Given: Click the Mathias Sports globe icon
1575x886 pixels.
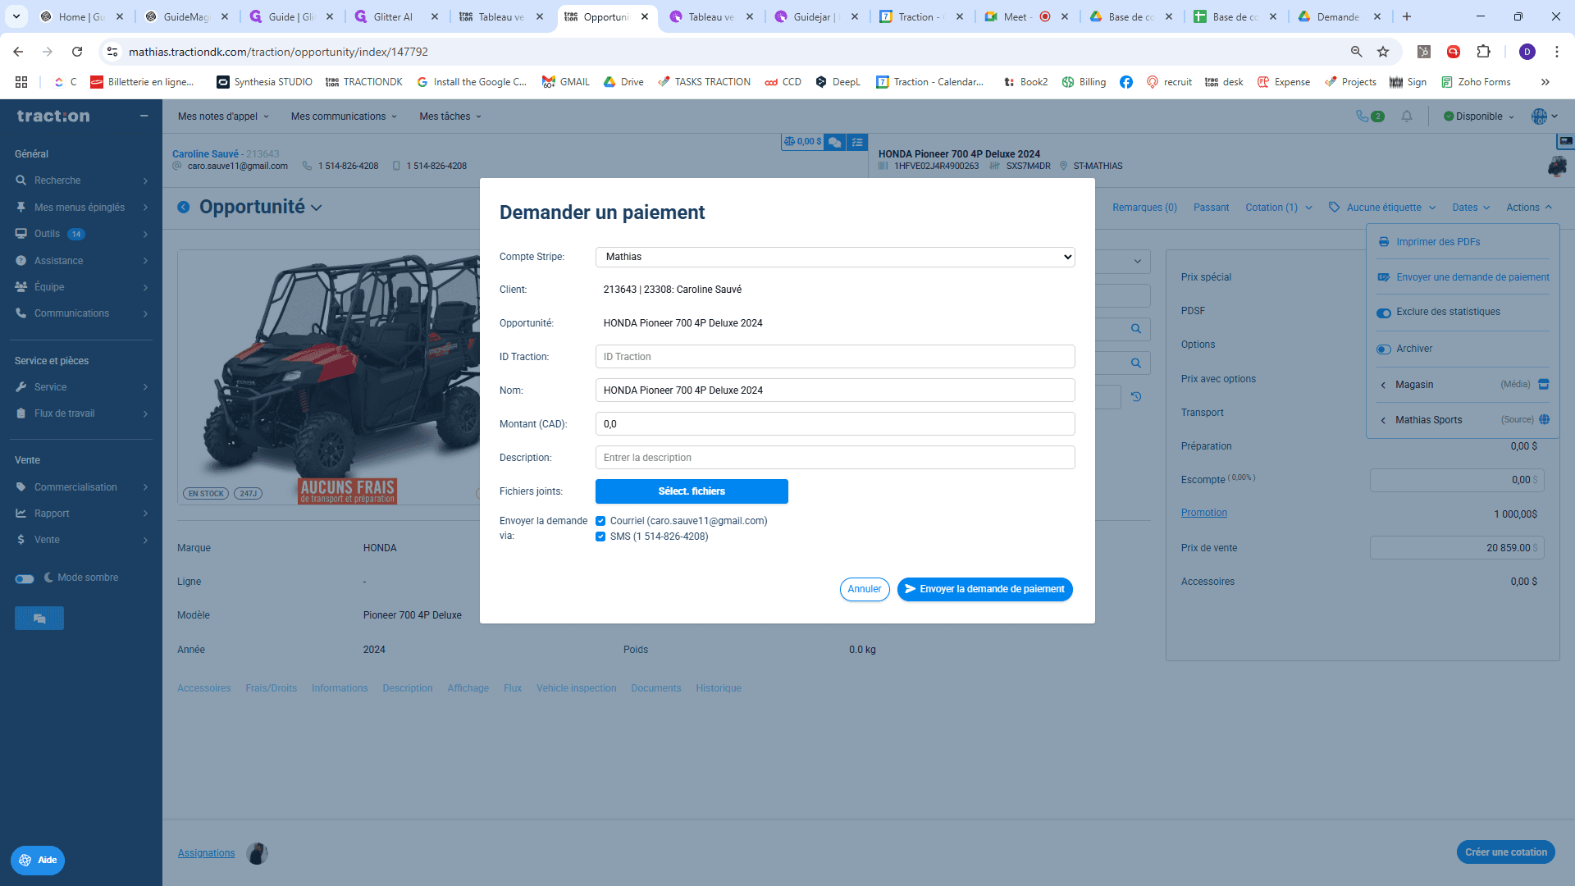Looking at the screenshot, I should 1544,419.
